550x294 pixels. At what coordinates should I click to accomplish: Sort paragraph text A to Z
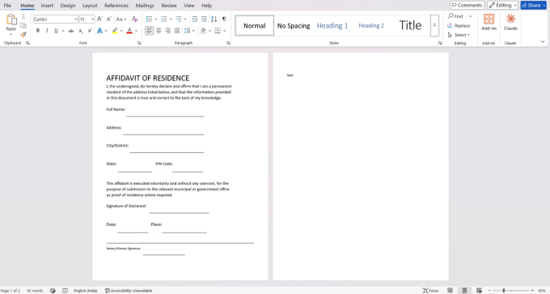[x=214, y=19]
